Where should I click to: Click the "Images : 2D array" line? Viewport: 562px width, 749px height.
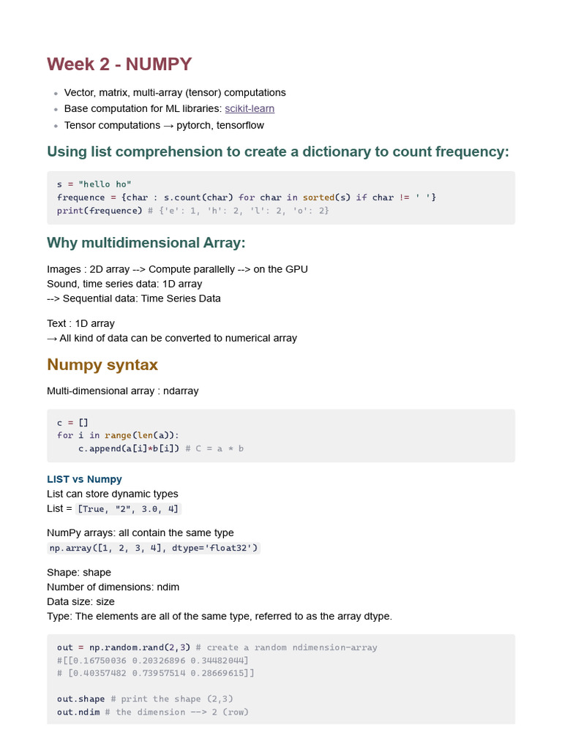pos(177,269)
